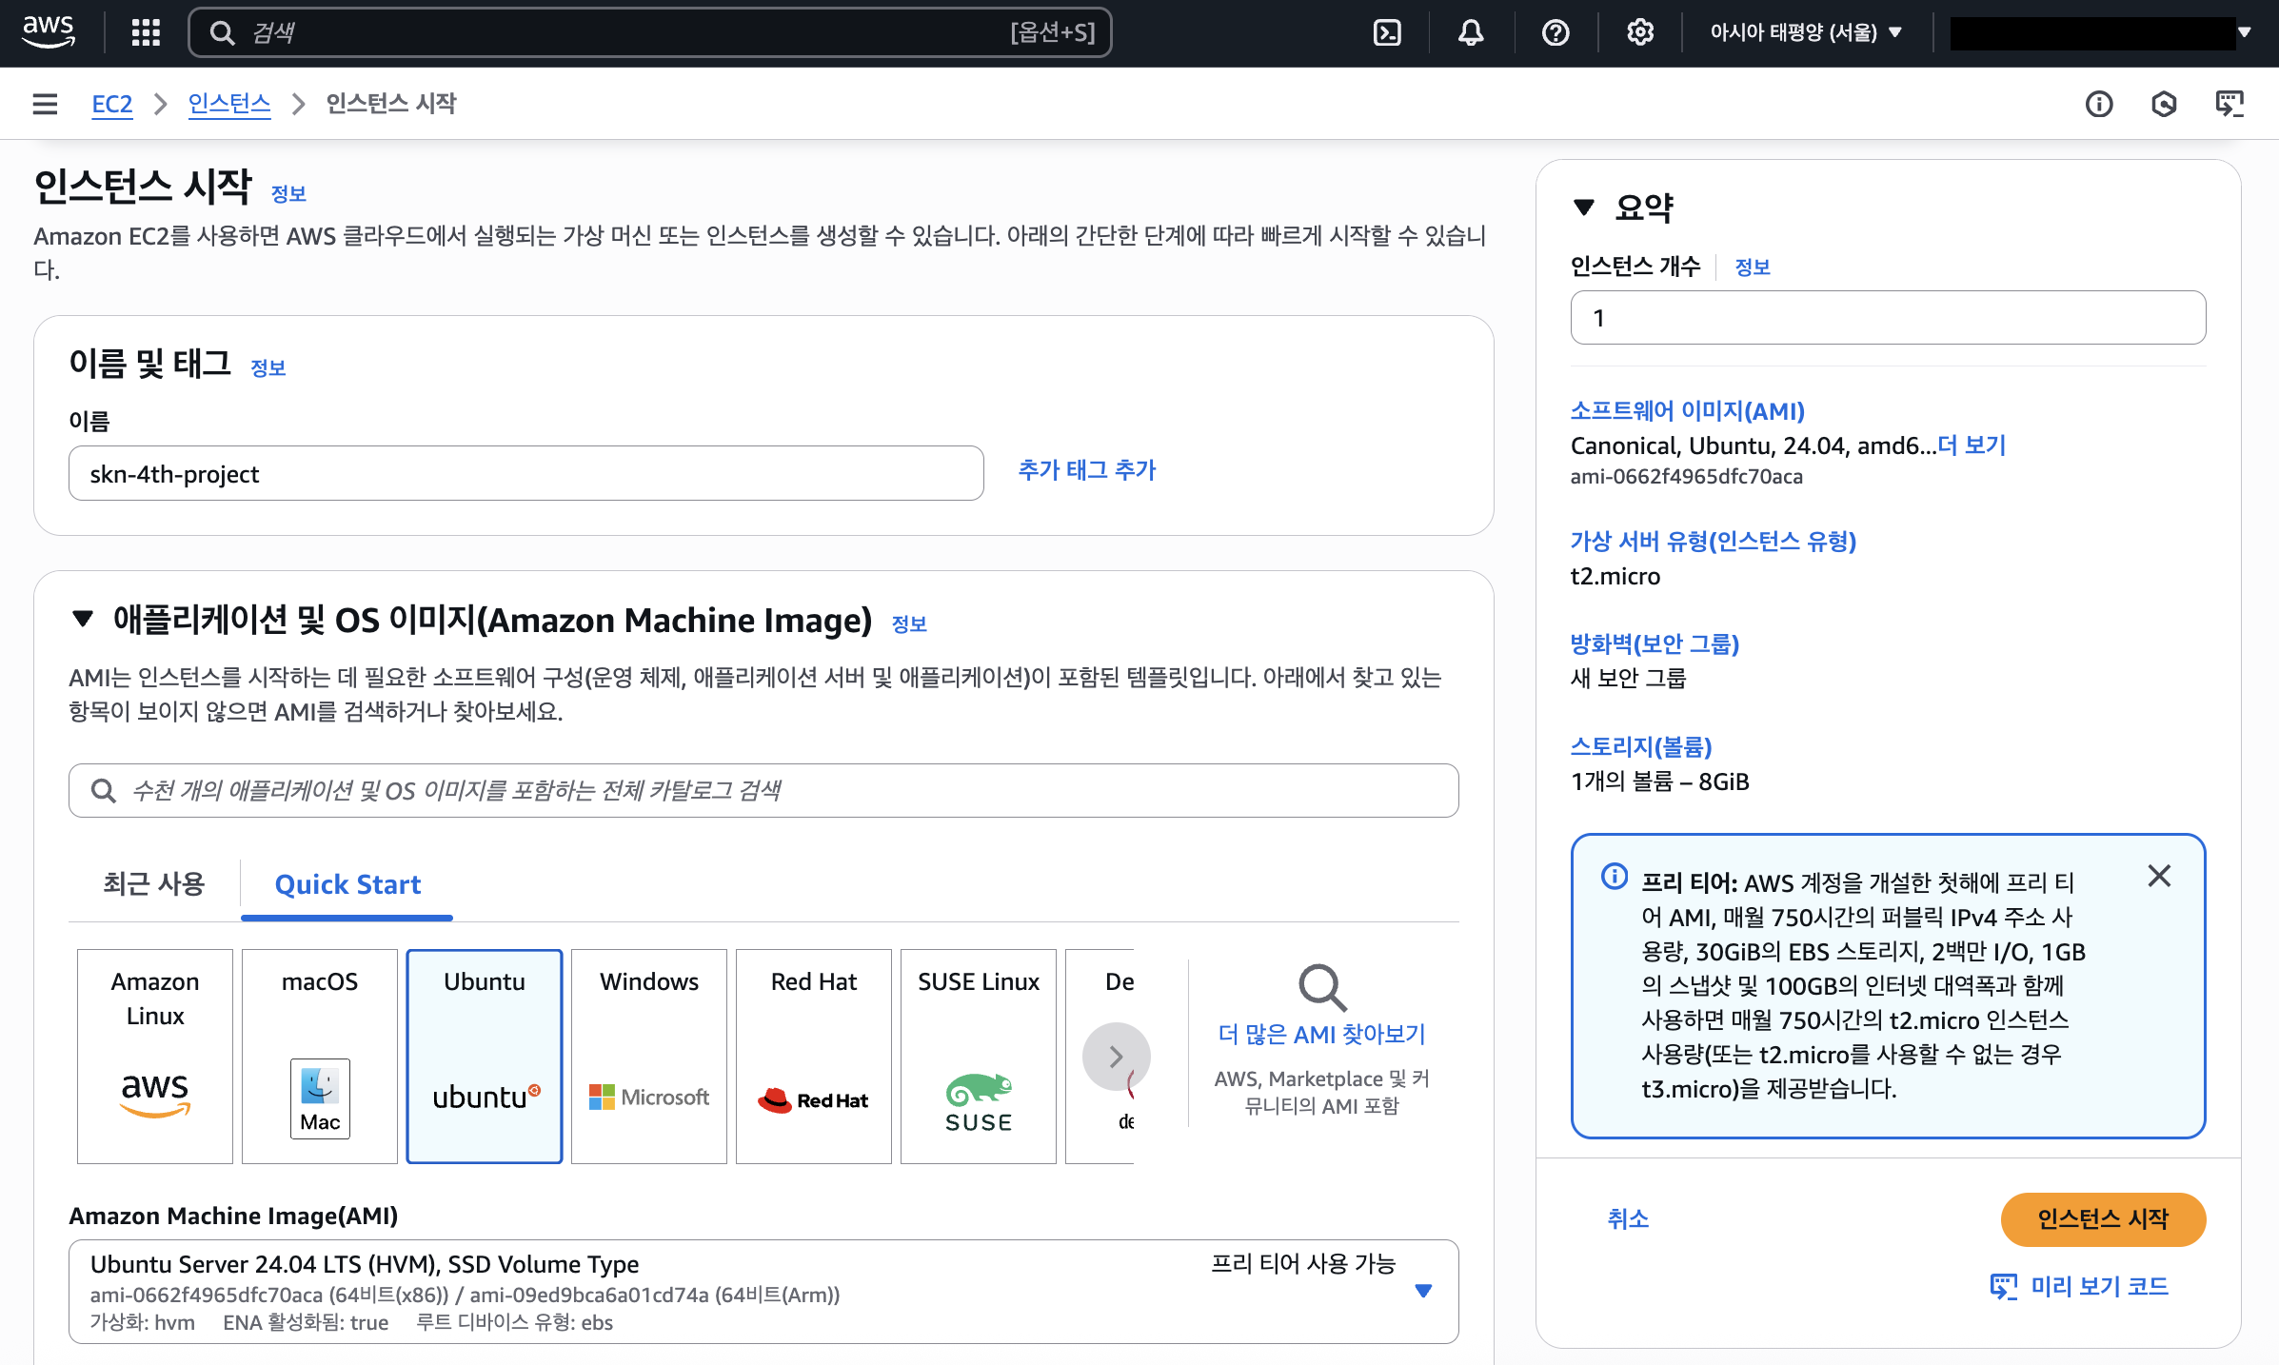
Task: Select the Ubuntu AMI tile
Action: 485,1056
